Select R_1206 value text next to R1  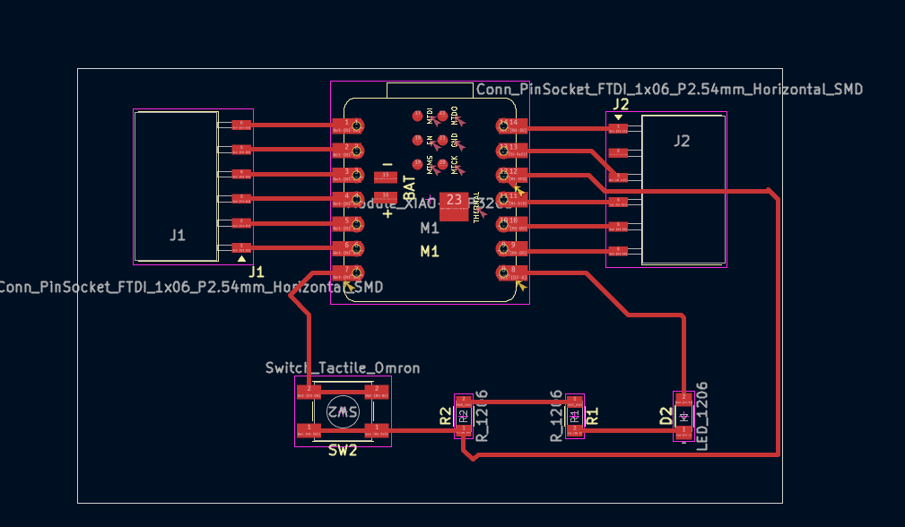(556, 416)
